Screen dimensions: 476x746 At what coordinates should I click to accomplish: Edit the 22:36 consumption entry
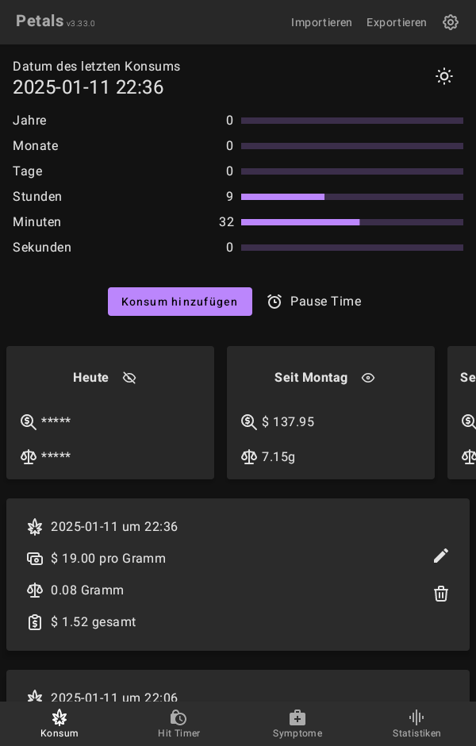(x=441, y=556)
